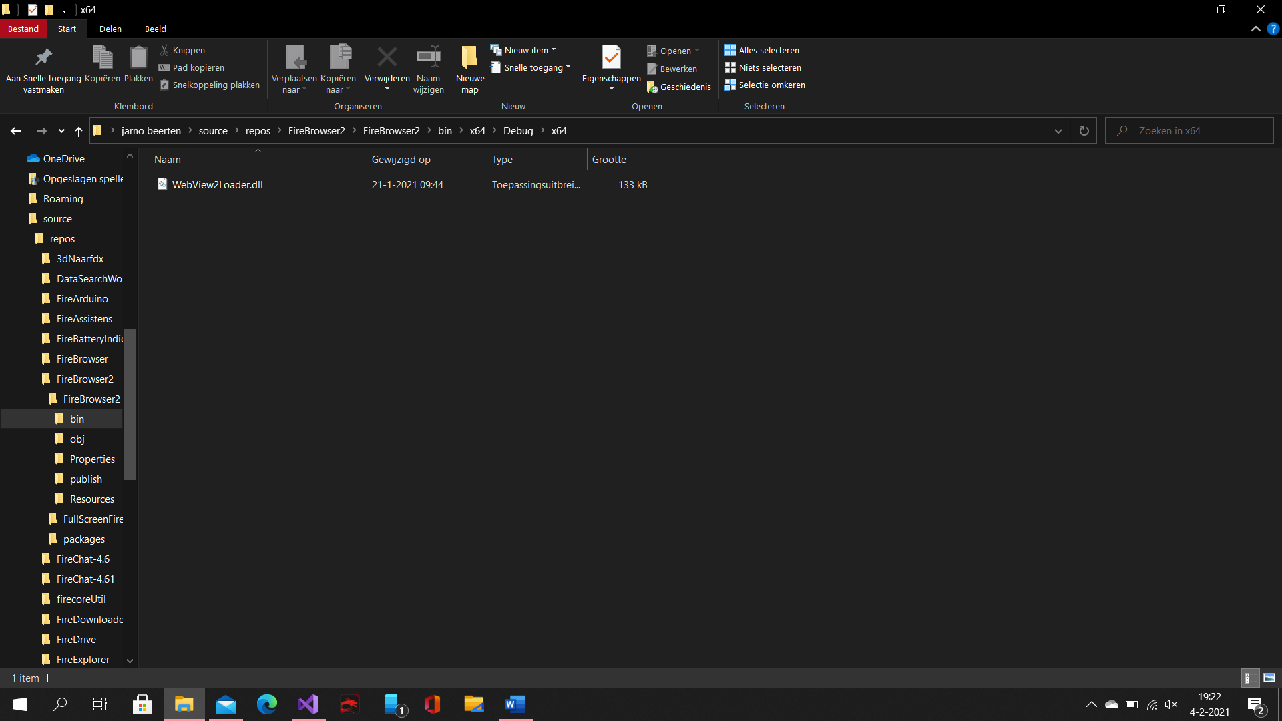Launch Visual Studio from the taskbar

308,704
